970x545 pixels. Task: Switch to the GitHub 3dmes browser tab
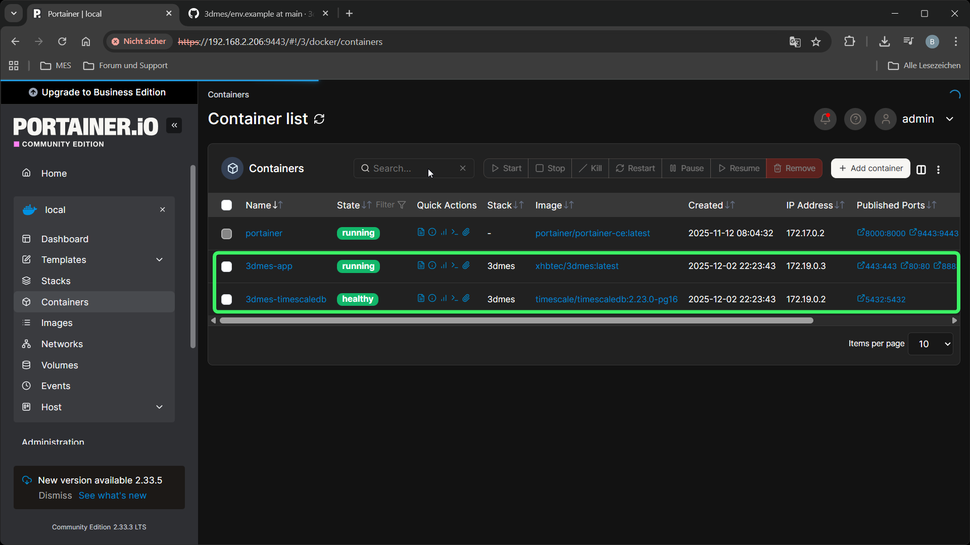[x=253, y=14]
